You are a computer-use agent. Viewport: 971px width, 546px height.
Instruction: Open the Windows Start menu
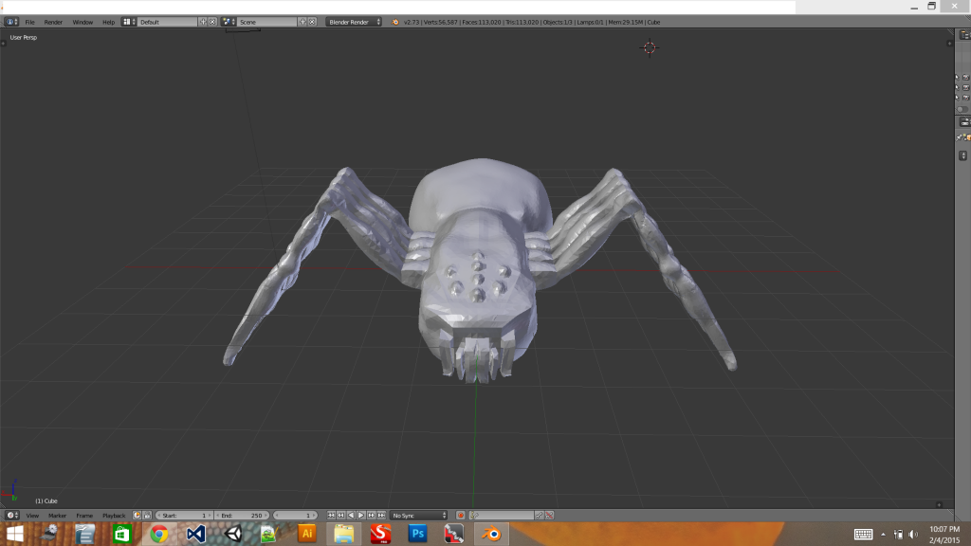point(14,534)
